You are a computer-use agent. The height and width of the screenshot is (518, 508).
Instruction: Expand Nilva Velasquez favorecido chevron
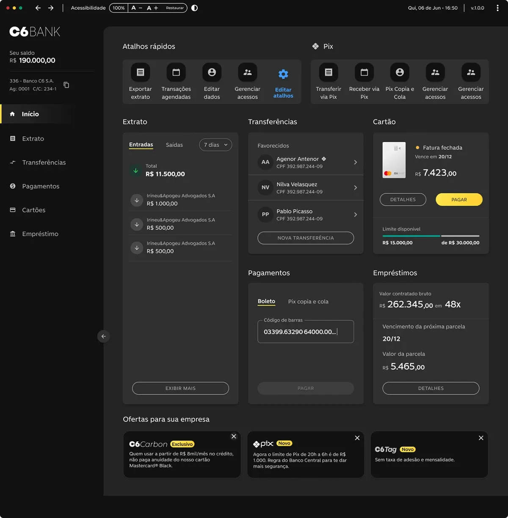[355, 187]
